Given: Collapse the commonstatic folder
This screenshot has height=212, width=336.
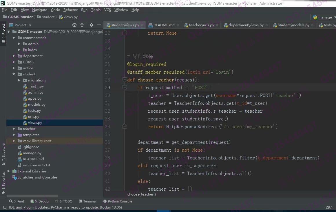Looking at the screenshot, I should click(14, 38).
